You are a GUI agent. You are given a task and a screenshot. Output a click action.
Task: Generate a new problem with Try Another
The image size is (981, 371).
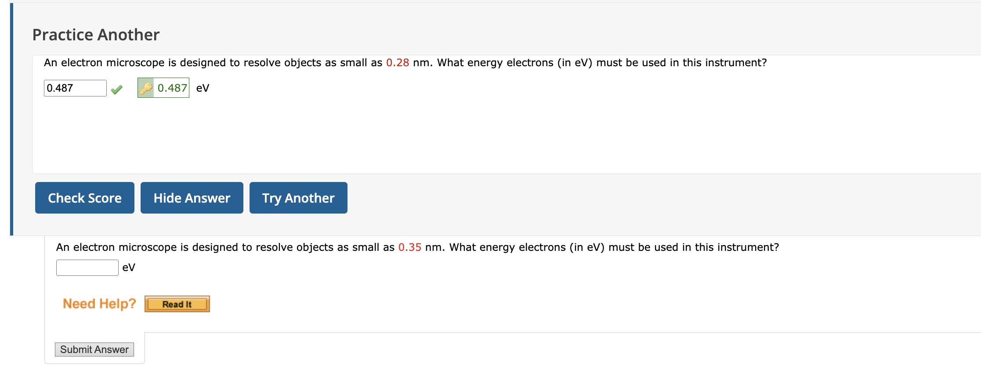coord(298,198)
